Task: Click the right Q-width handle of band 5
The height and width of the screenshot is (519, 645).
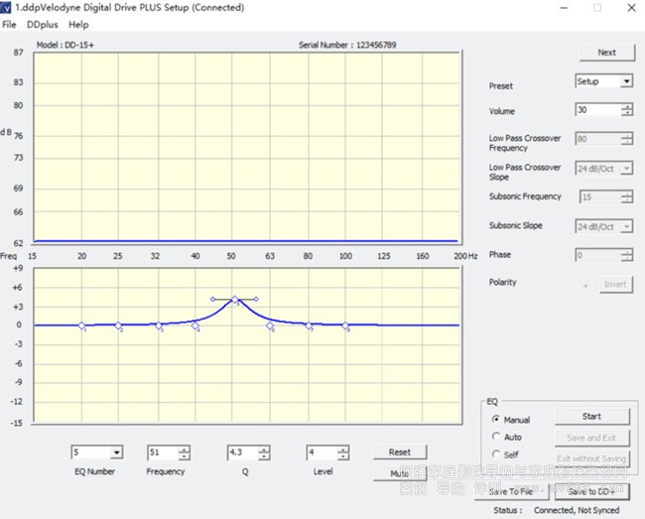Action: (x=256, y=299)
